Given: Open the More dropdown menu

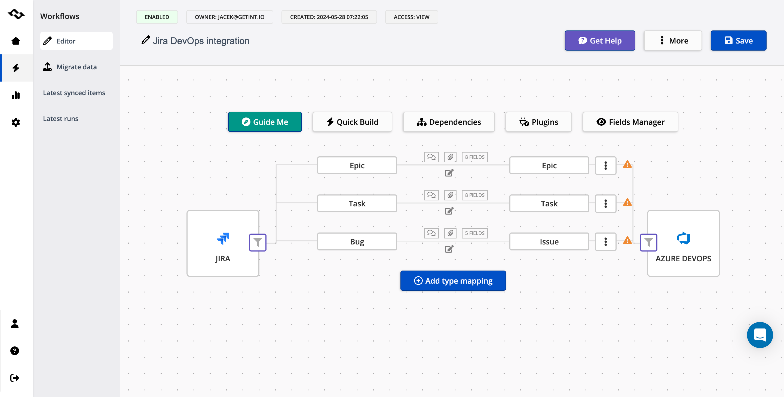Looking at the screenshot, I should [x=673, y=41].
